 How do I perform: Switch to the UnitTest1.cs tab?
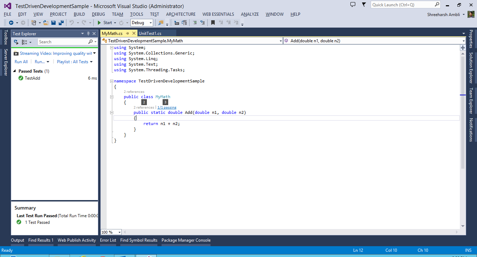pos(150,34)
